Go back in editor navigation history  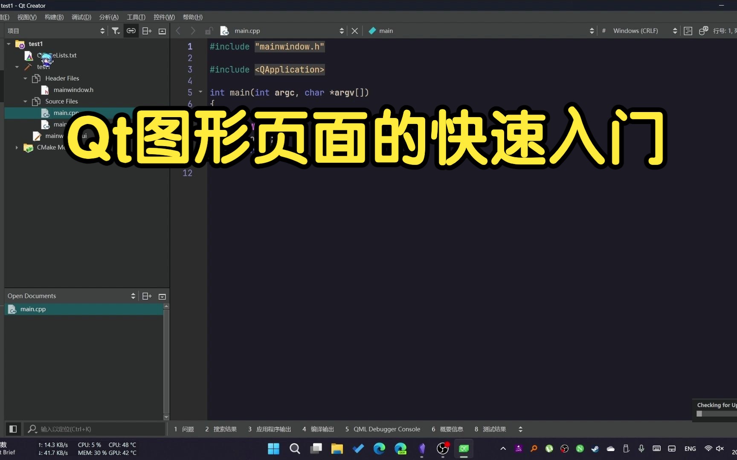(178, 31)
